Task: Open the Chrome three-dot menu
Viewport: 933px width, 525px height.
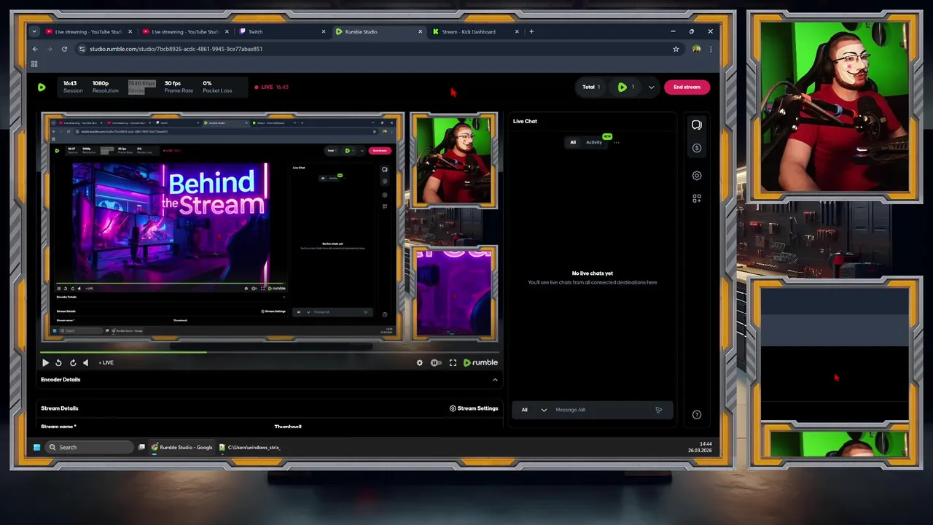Action: pos(711,49)
